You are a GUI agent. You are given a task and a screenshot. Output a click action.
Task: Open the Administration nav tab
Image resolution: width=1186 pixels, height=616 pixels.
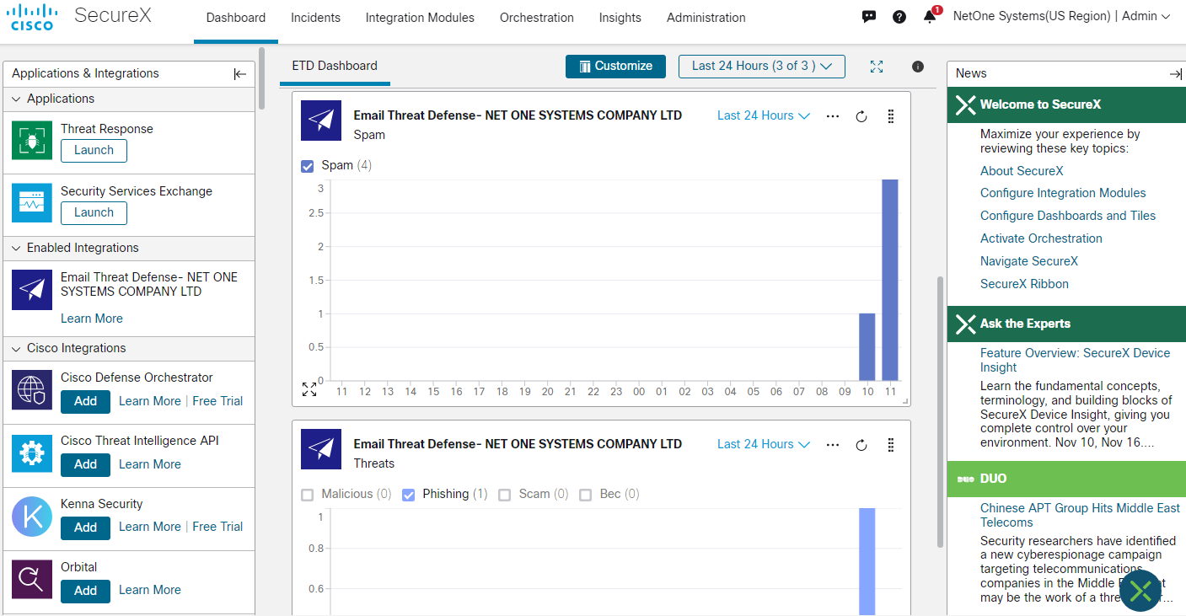click(x=706, y=18)
